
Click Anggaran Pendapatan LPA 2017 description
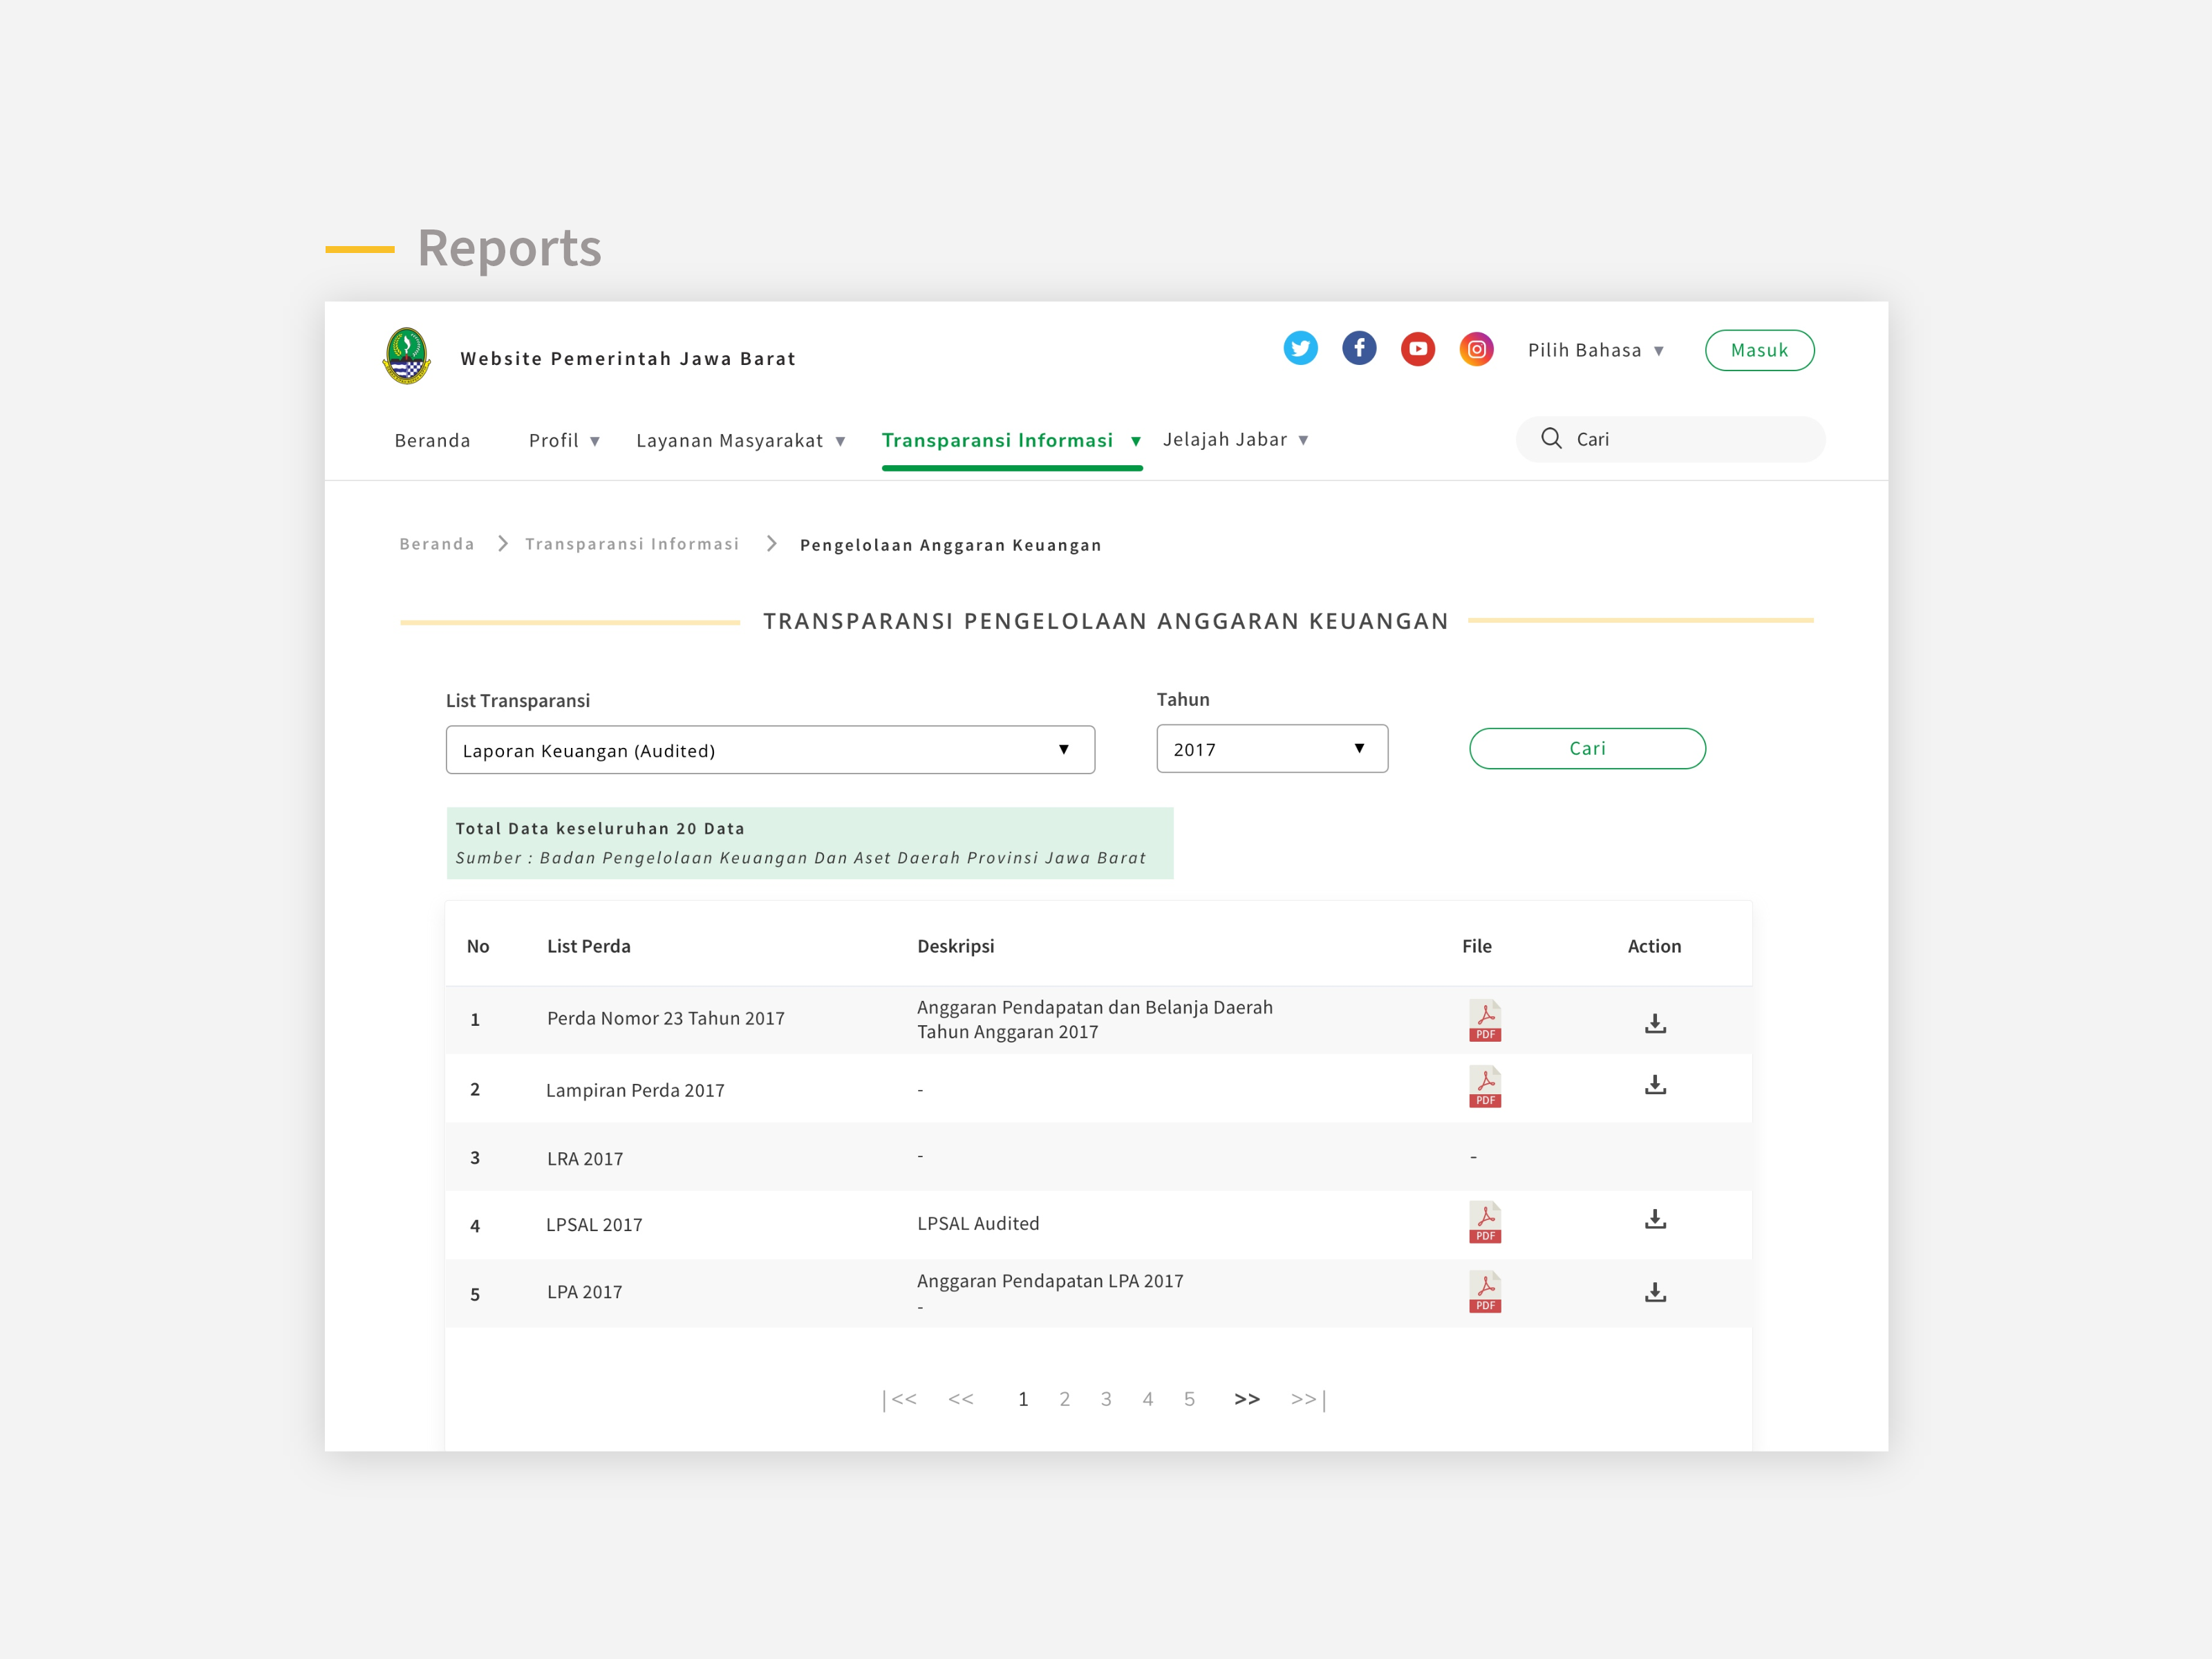coord(1050,1281)
